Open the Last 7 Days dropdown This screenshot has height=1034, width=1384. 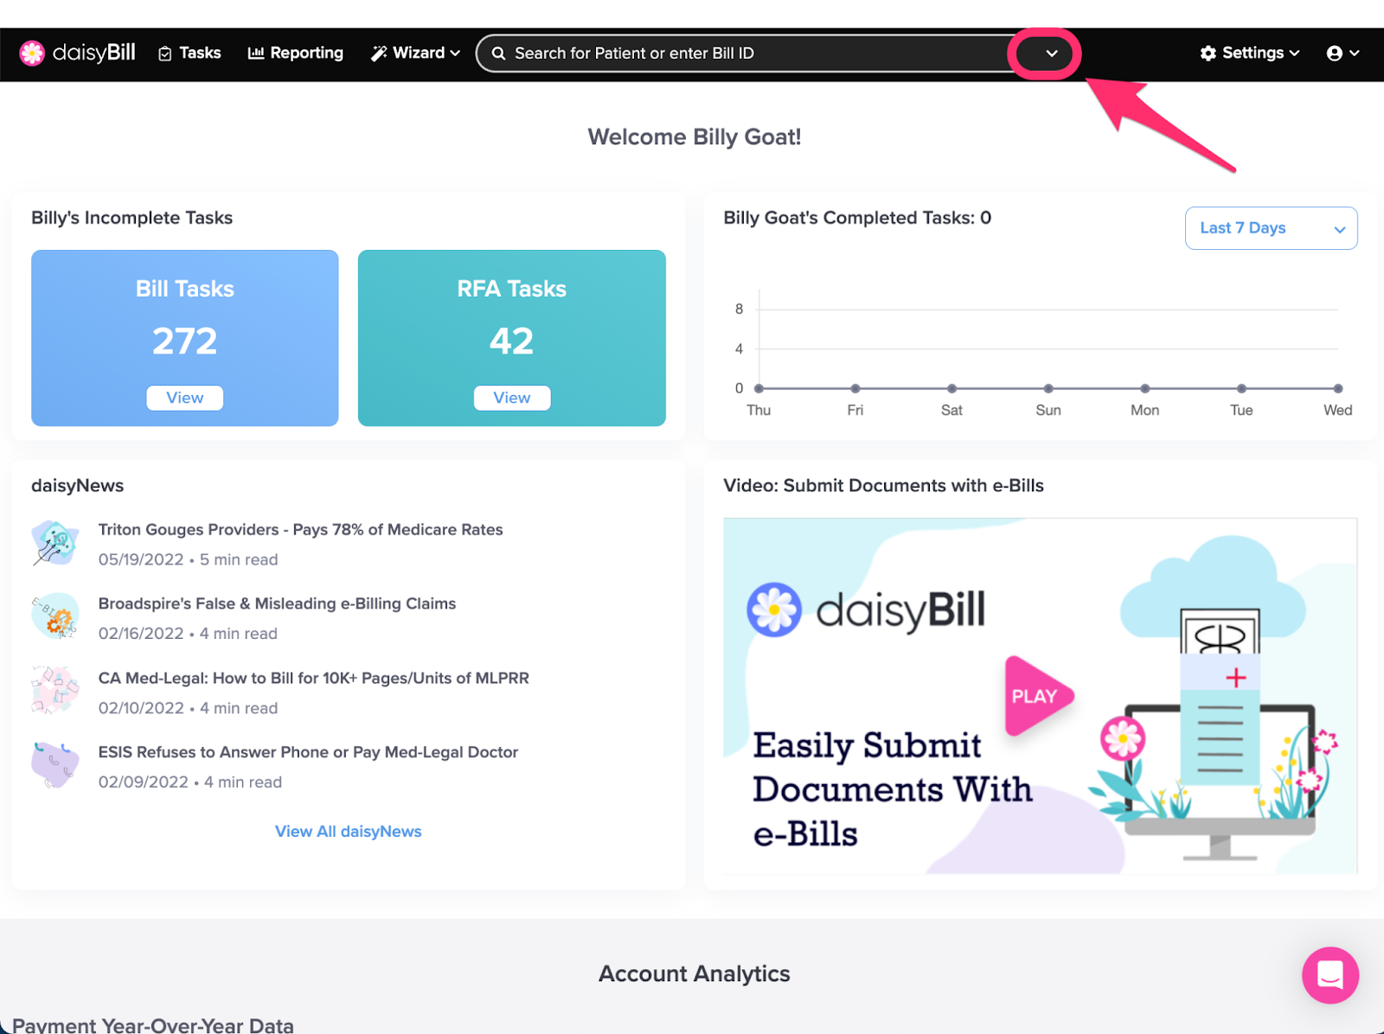click(x=1271, y=228)
